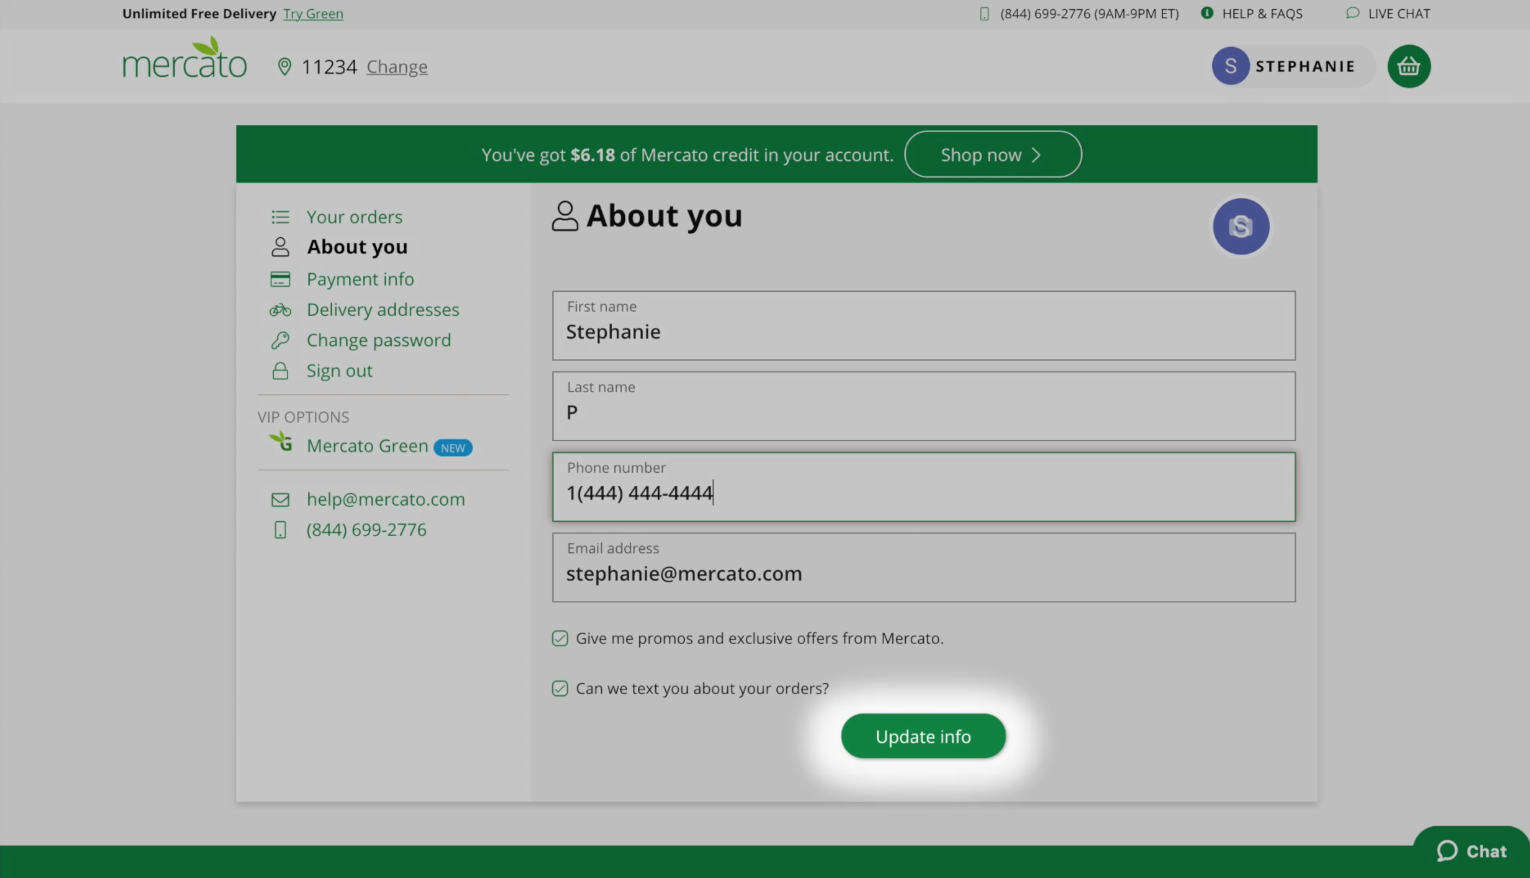
Task: Click the Email address field
Action: (x=923, y=568)
